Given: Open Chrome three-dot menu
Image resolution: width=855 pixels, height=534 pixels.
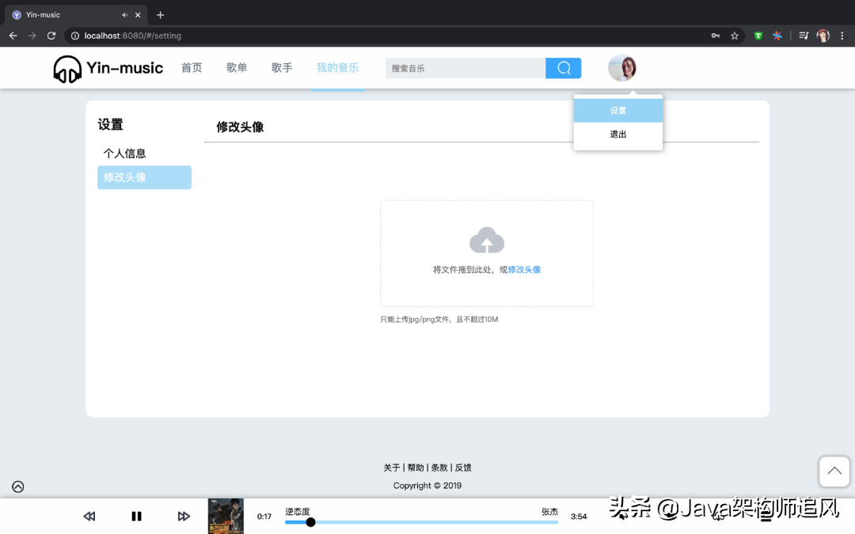Looking at the screenshot, I should tap(842, 36).
